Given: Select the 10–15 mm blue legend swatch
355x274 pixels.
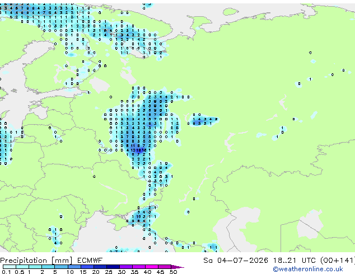Looking at the screenshot, I should click(x=74, y=267).
